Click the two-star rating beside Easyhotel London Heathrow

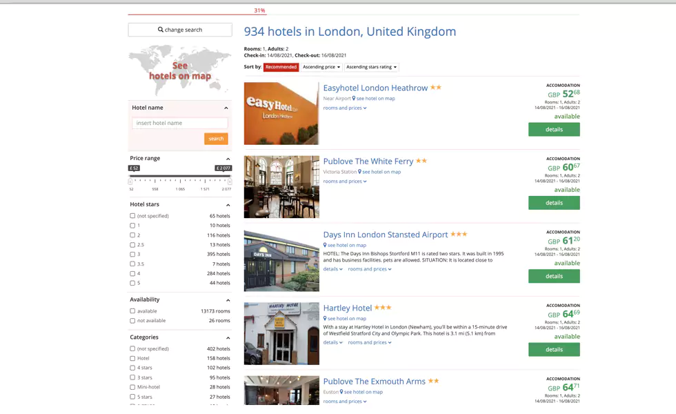pyautogui.click(x=435, y=88)
